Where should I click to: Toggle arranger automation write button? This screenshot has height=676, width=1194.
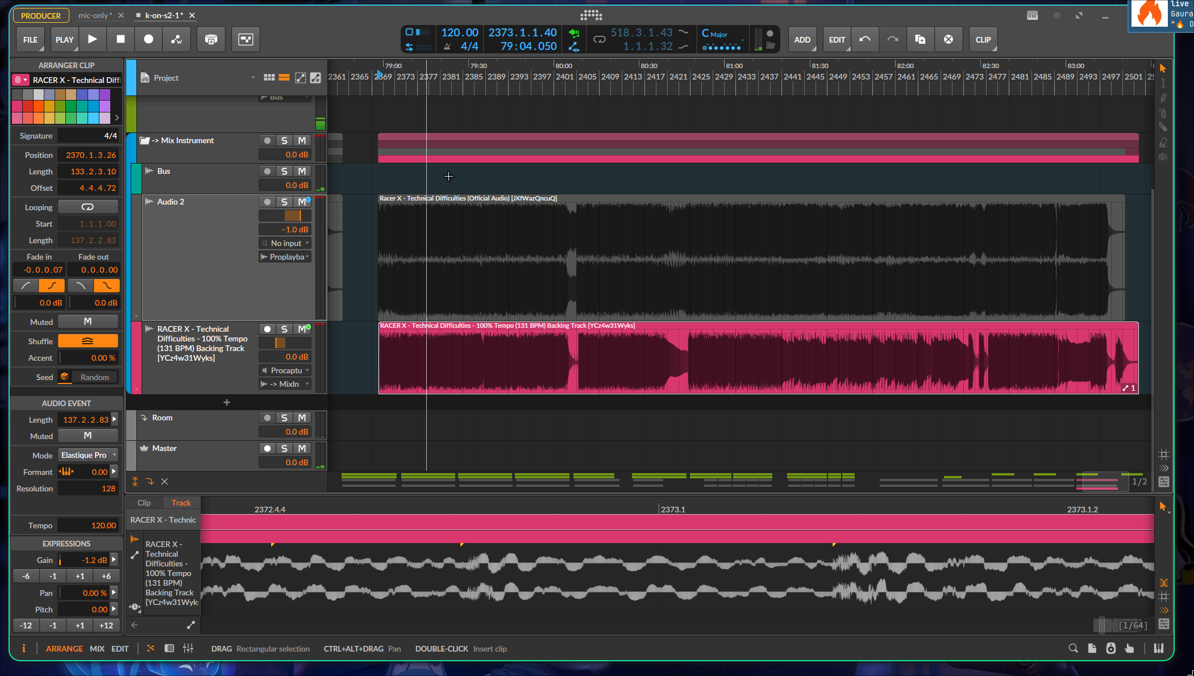point(177,39)
